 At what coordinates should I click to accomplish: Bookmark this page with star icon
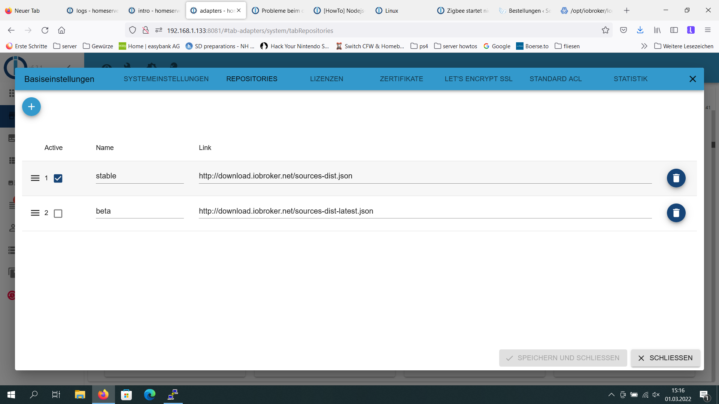605,30
